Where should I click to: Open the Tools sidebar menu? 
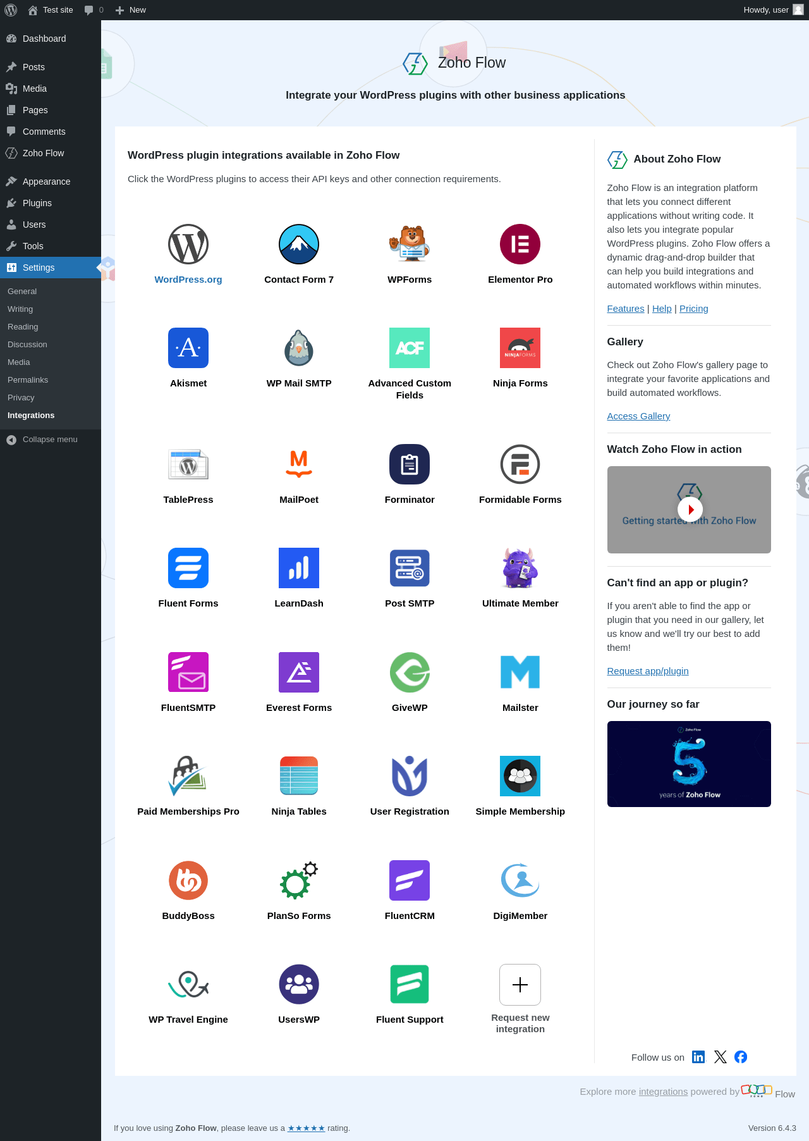pyautogui.click(x=51, y=246)
